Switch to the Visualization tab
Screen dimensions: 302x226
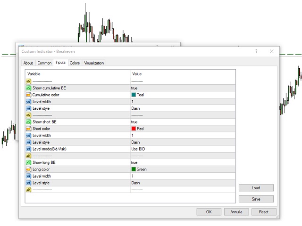point(94,63)
